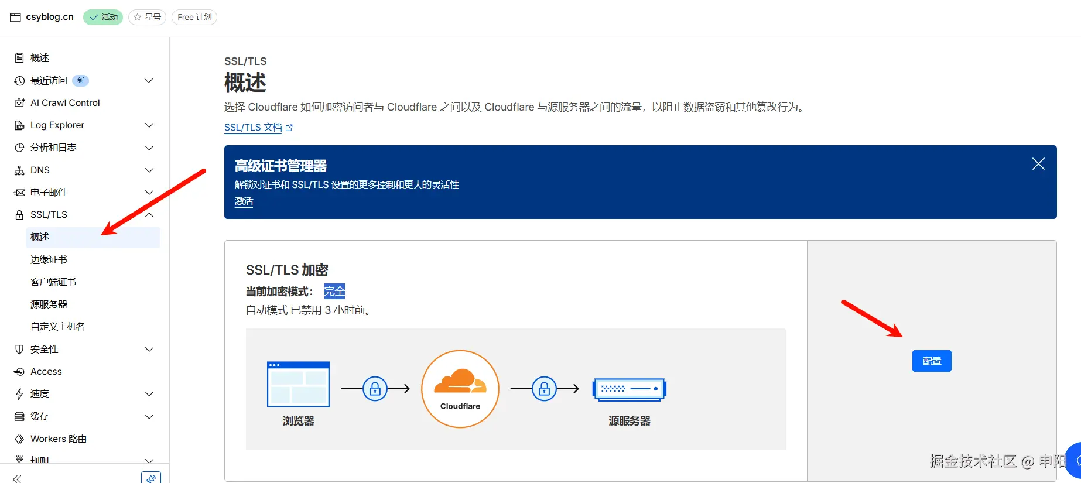Click the domain window icon beside csyblog.cn

(15, 18)
